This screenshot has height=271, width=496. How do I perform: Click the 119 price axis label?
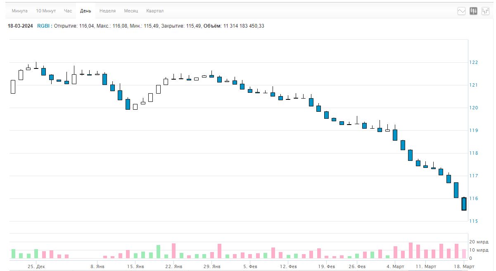474,130
